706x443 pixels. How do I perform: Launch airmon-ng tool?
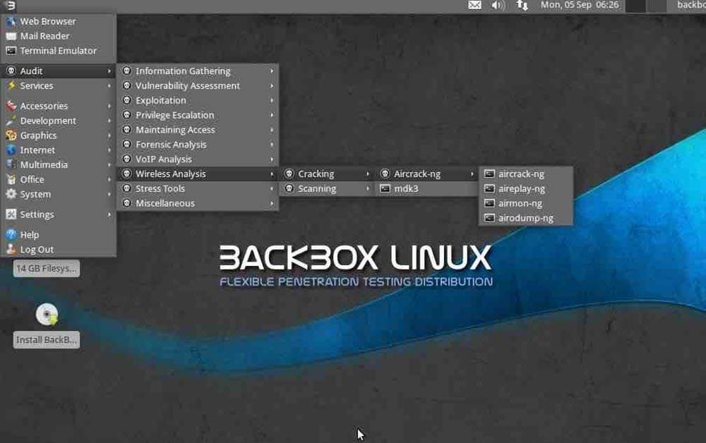pyautogui.click(x=526, y=203)
